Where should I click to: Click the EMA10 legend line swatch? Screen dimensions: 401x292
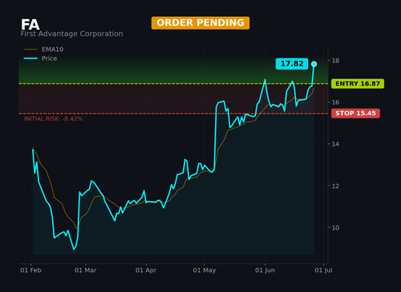point(30,50)
